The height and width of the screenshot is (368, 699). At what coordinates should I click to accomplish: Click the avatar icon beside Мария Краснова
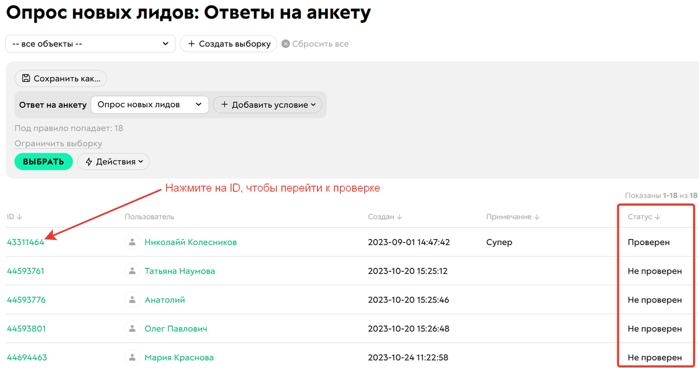tap(130, 358)
